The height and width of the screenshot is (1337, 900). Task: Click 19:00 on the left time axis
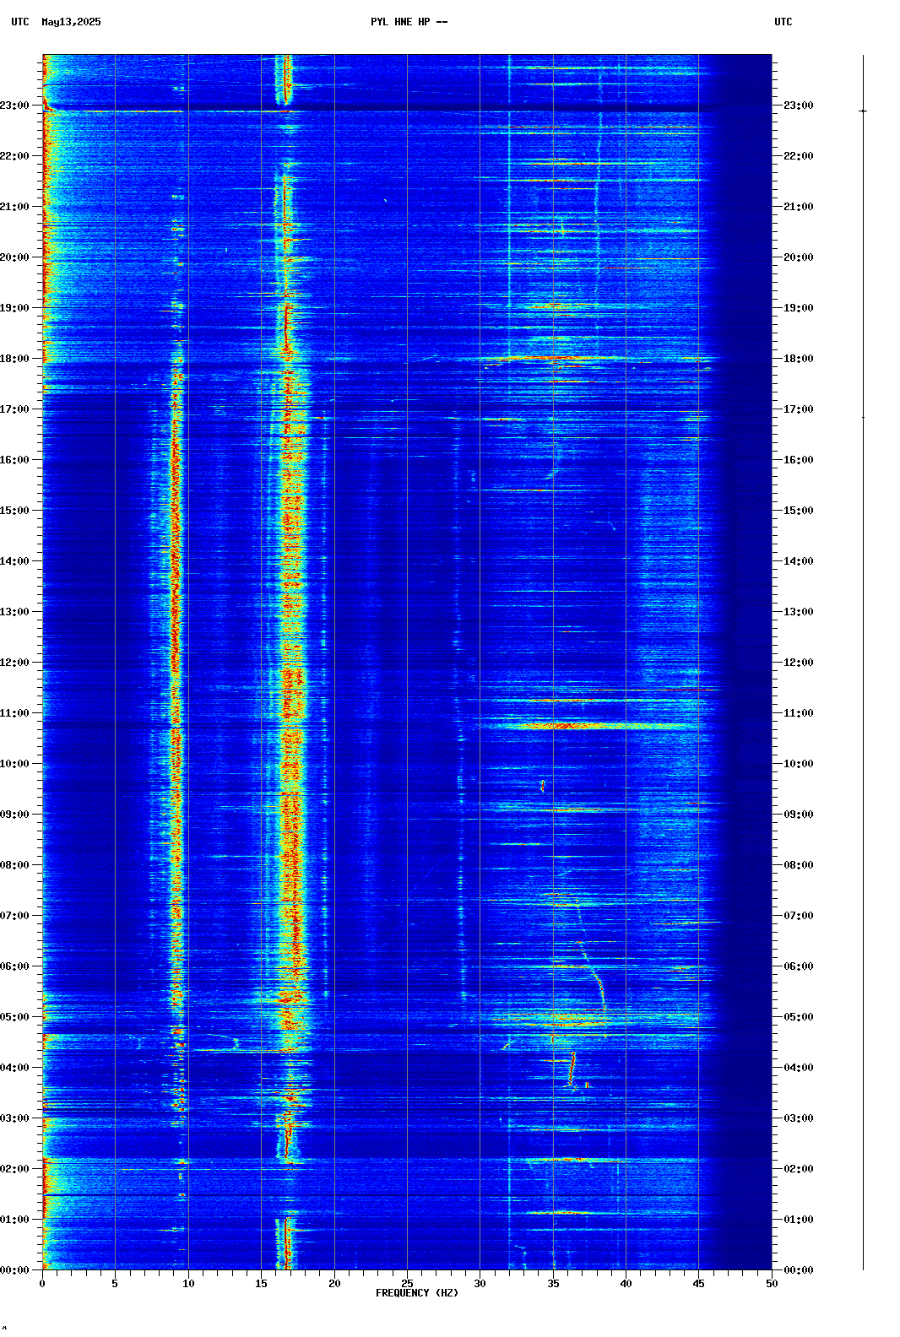coord(15,308)
